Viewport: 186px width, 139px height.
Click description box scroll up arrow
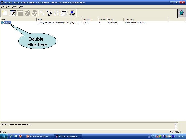(176, 124)
